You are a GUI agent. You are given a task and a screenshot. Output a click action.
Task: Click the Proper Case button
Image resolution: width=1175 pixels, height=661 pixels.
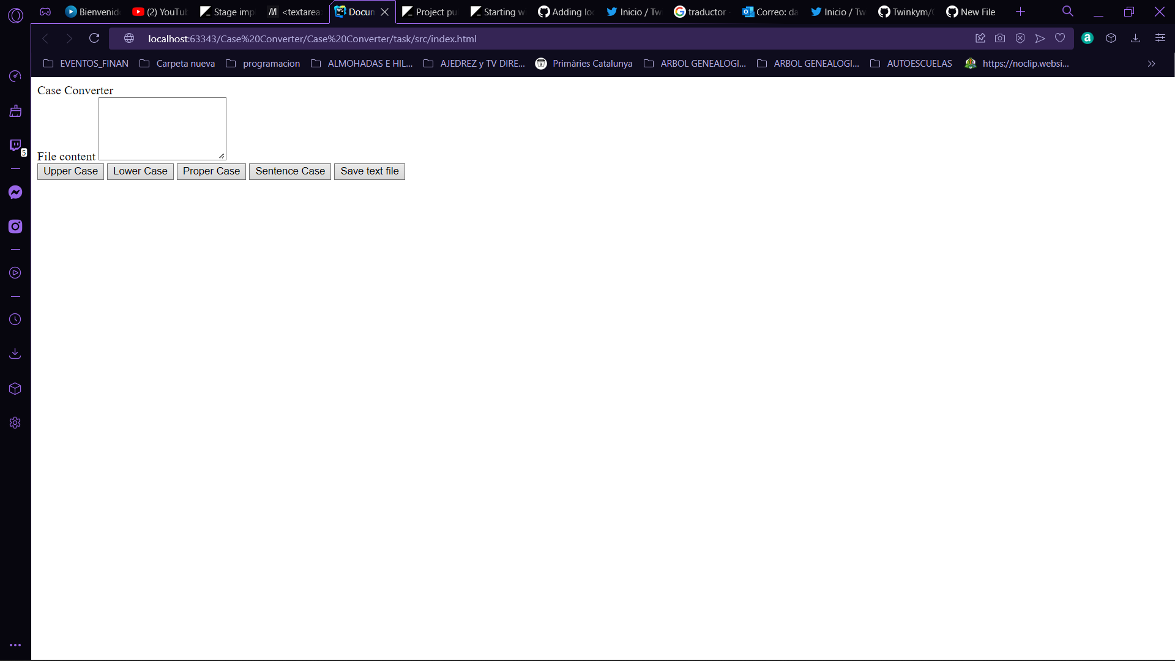(x=211, y=171)
